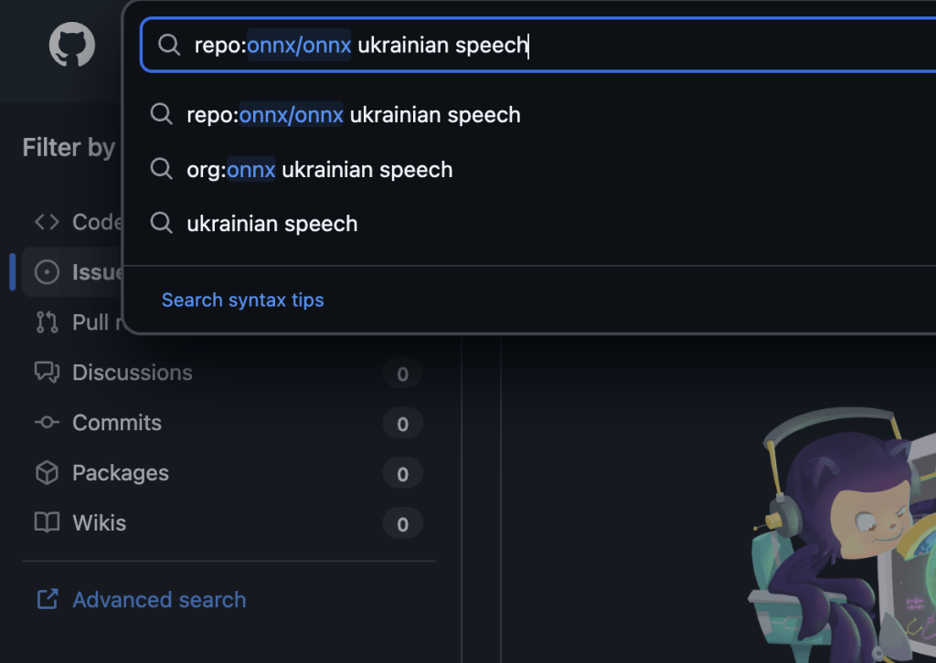Click the Issues filter circle icon
The image size is (936, 663).
coord(47,272)
